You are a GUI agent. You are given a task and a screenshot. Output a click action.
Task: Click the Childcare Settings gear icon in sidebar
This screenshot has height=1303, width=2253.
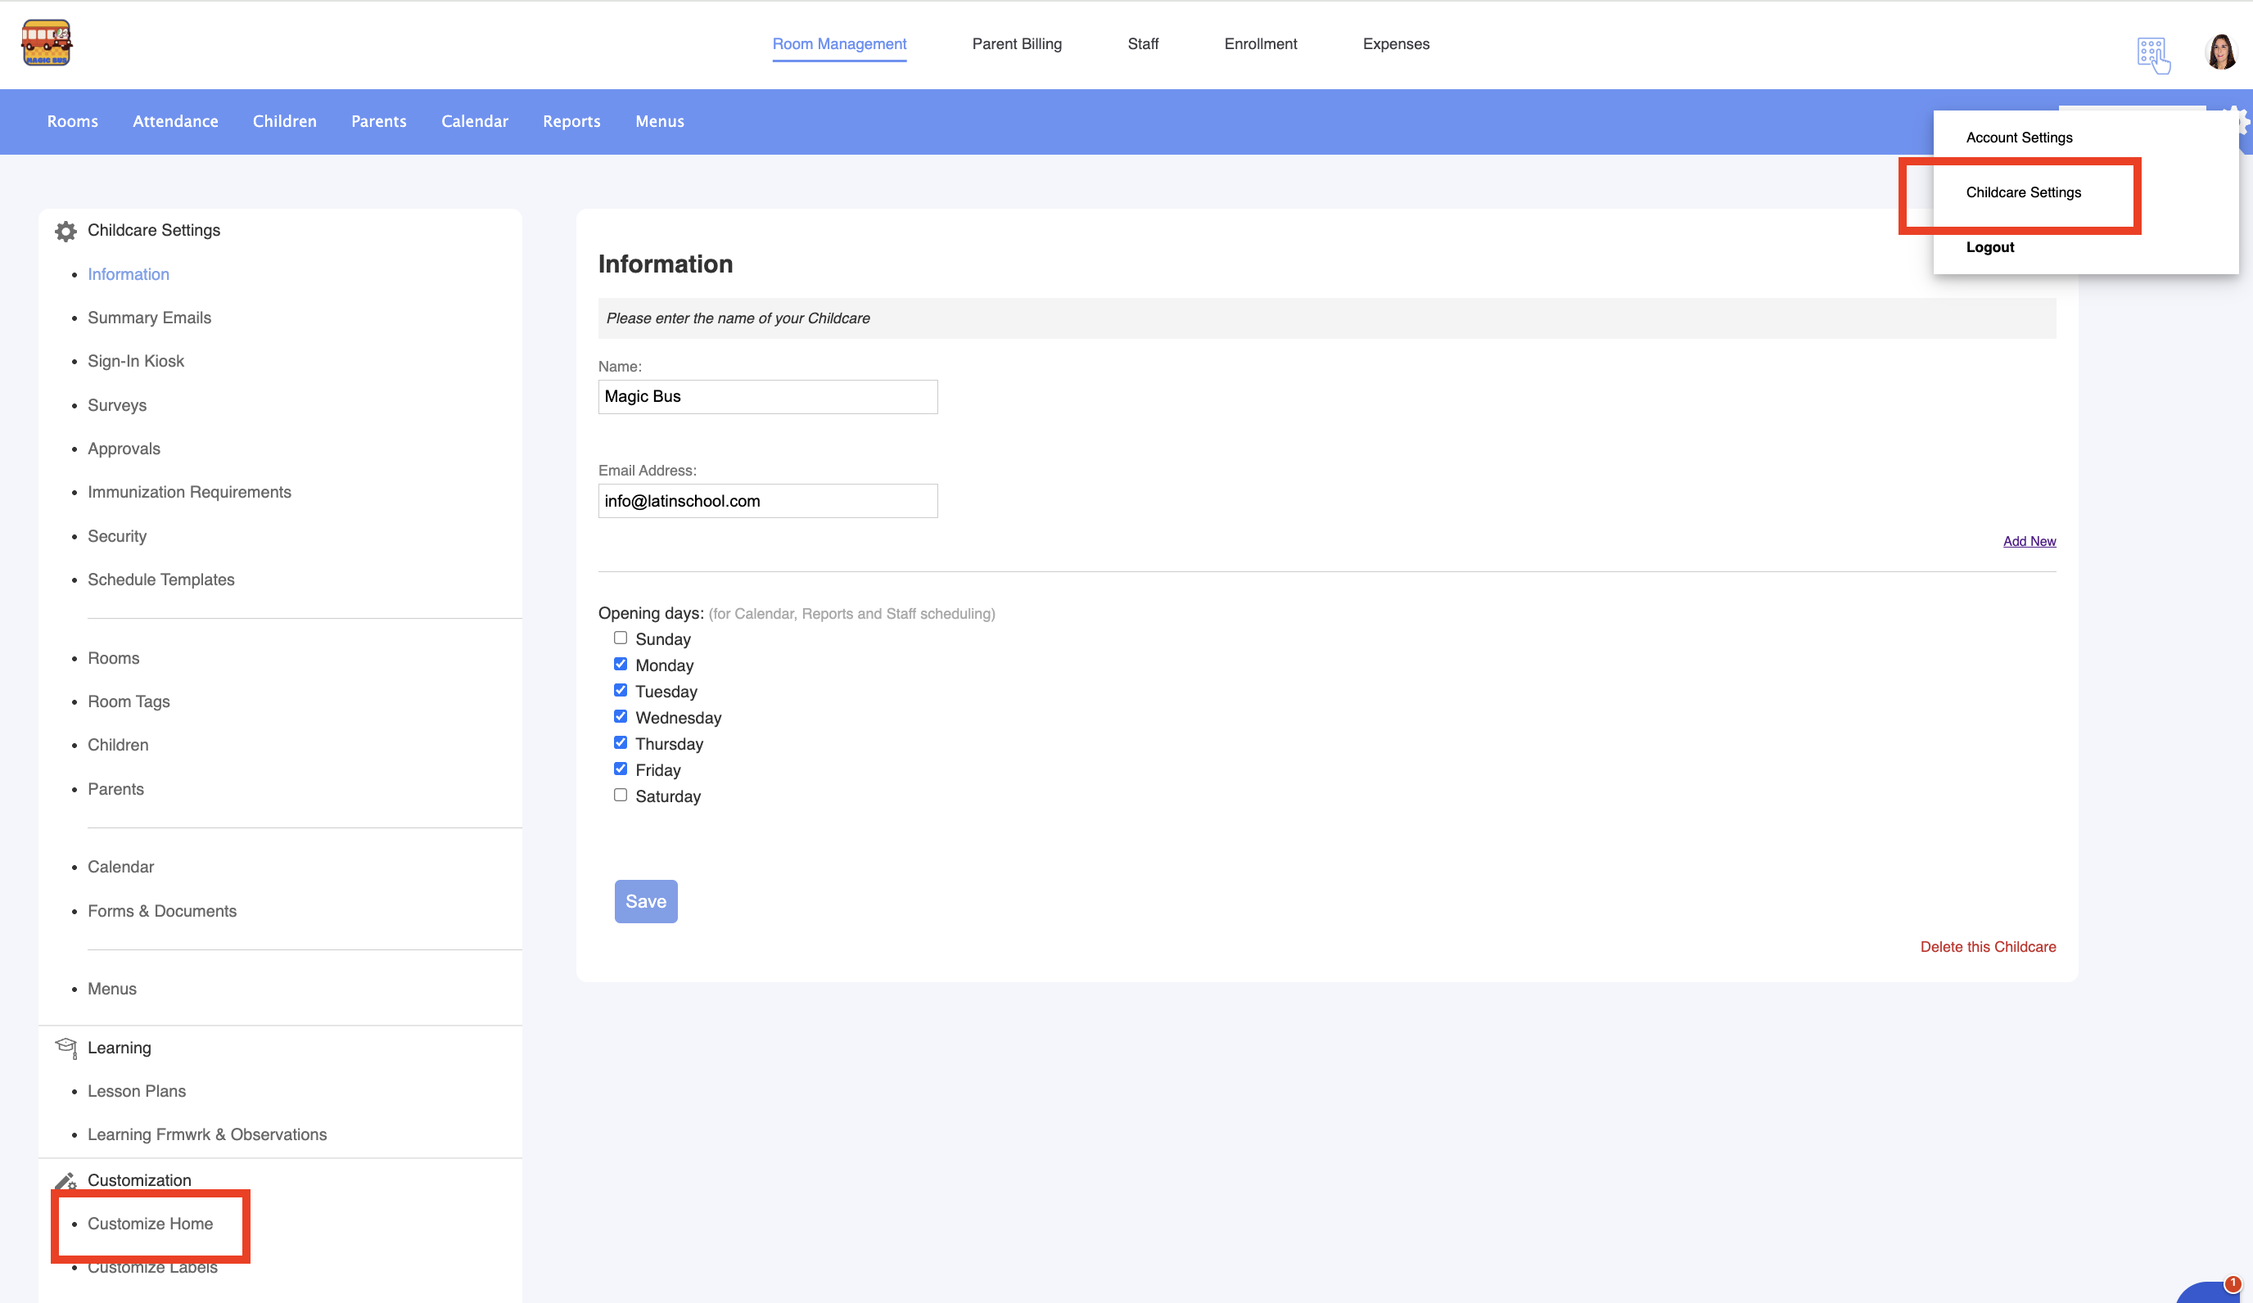[x=65, y=231]
